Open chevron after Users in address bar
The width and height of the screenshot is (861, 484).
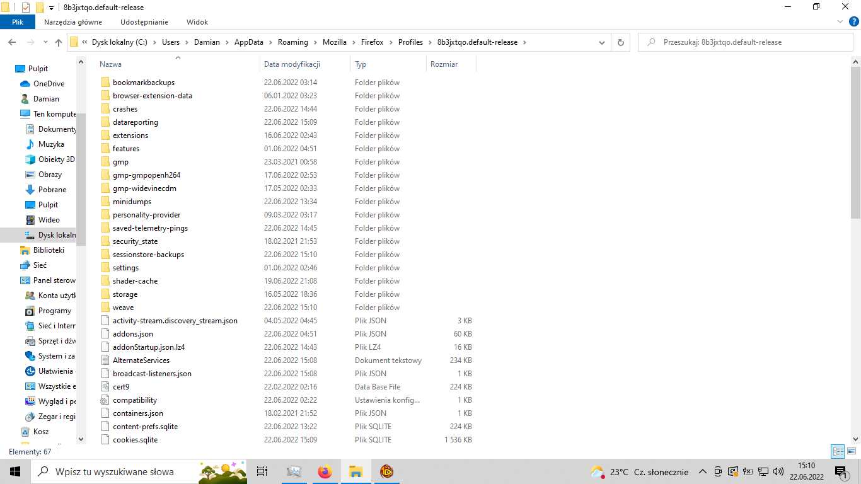click(x=187, y=42)
